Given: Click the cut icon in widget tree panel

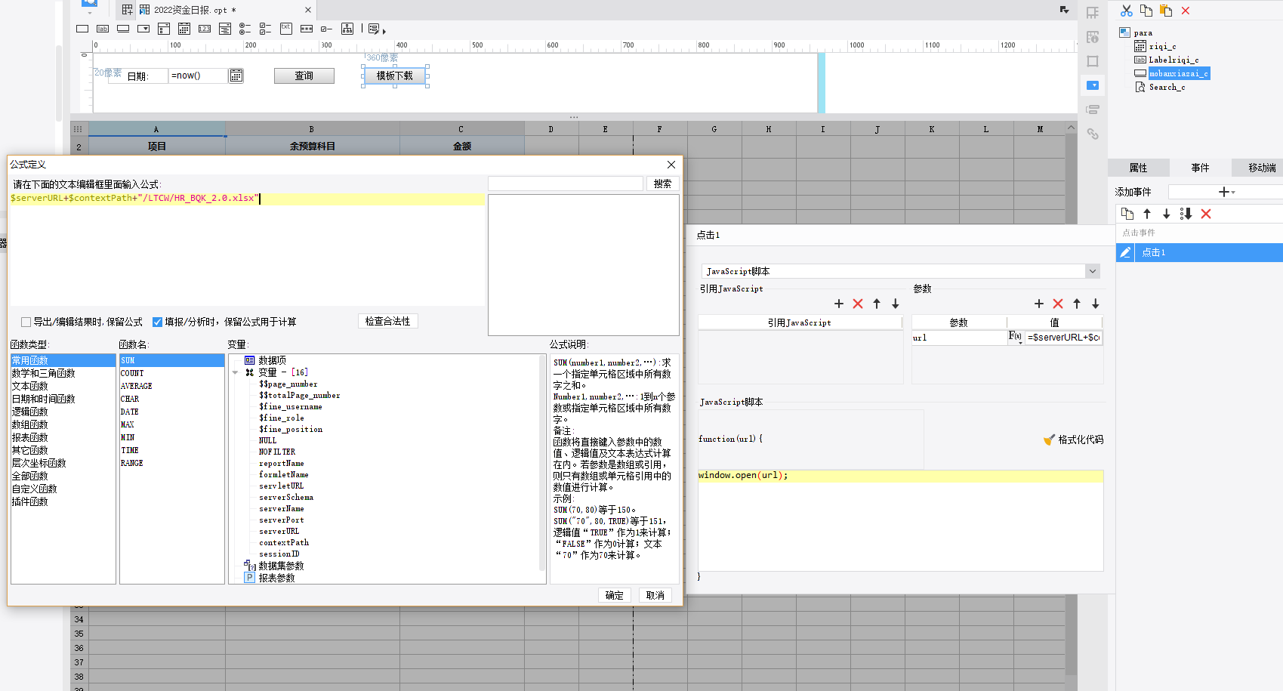Looking at the screenshot, I should click(x=1127, y=11).
